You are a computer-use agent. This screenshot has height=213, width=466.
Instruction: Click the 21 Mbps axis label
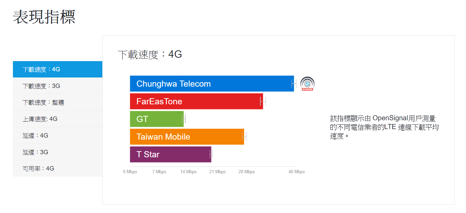[x=218, y=172]
